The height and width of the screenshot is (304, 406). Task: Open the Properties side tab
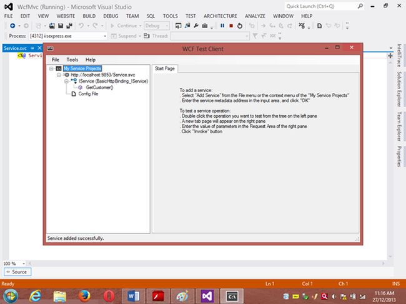tap(399, 156)
